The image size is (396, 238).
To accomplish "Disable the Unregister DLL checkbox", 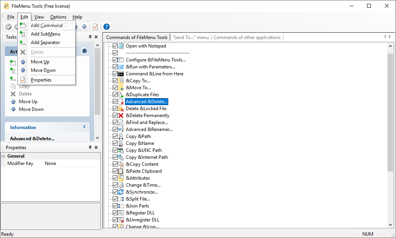I will coord(115,219).
